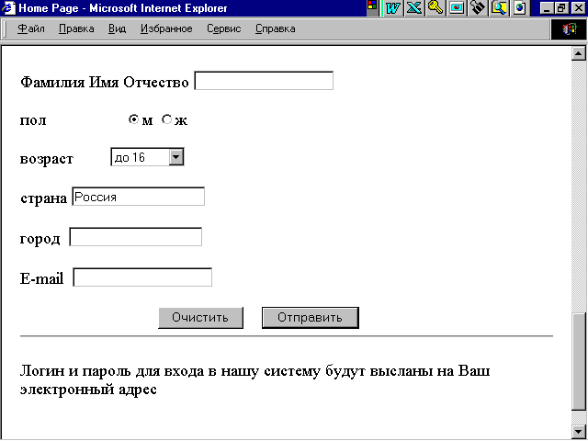Launch Microsoft Excel from the shortcut bar
The image size is (588, 441).
(413, 7)
